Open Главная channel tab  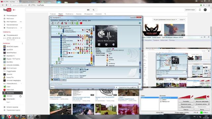tap(53, 14)
